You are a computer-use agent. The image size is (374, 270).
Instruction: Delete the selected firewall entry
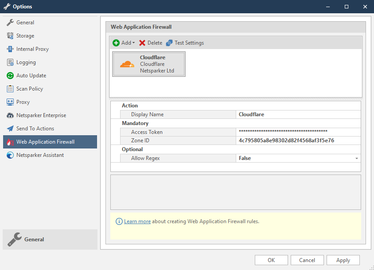click(x=151, y=43)
